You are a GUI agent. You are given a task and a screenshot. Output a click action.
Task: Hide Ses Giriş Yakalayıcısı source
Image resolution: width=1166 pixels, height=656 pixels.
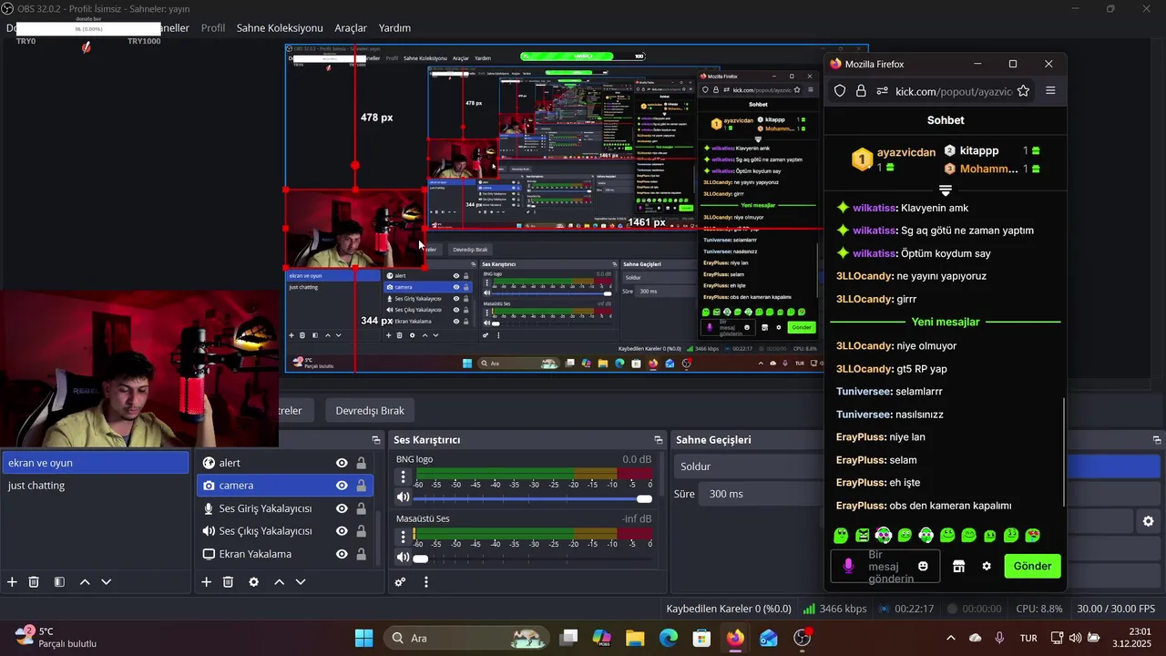click(342, 508)
